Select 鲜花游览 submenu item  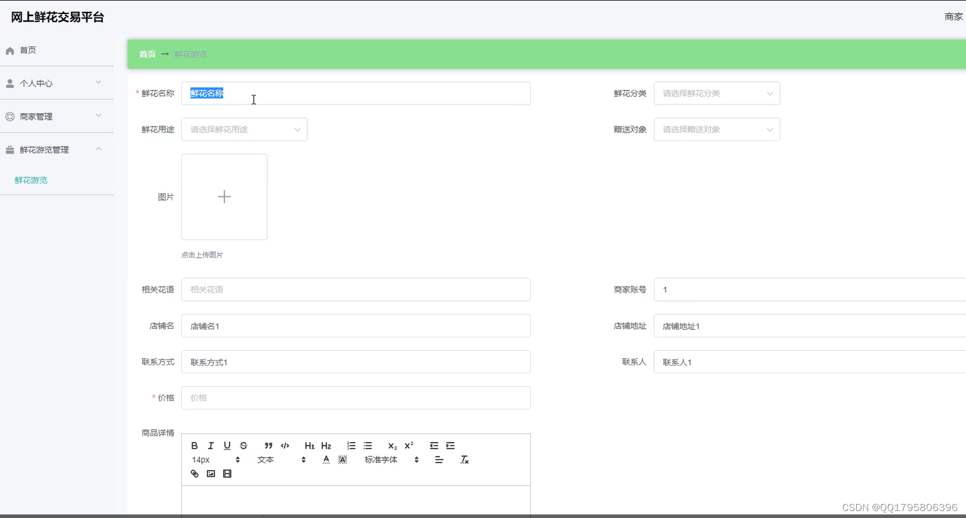[31, 180]
